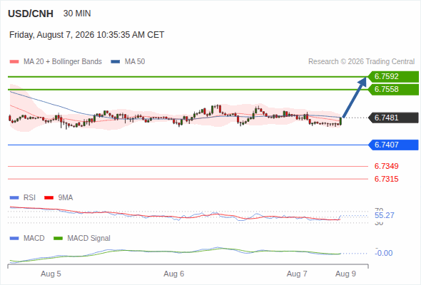421x285 pixels.
Task: Click the Aug 5 date axis label
Action: pyautogui.click(x=51, y=274)
